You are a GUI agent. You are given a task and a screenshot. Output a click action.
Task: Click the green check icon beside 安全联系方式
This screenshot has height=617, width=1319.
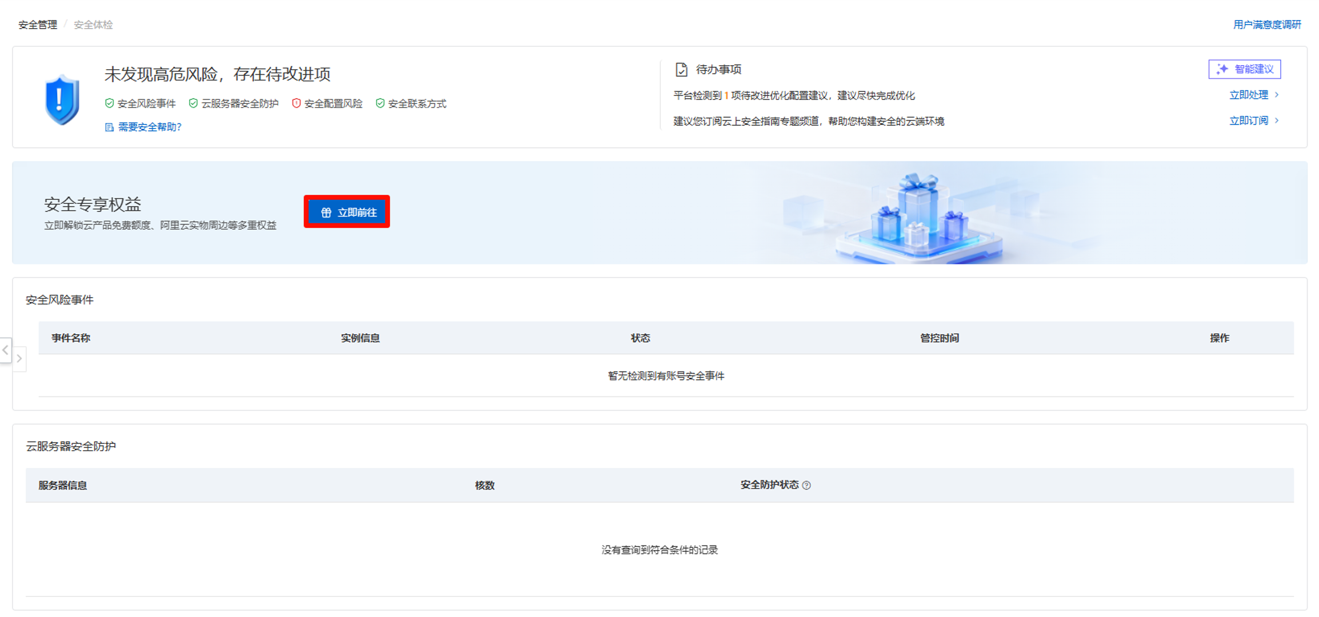379,103
